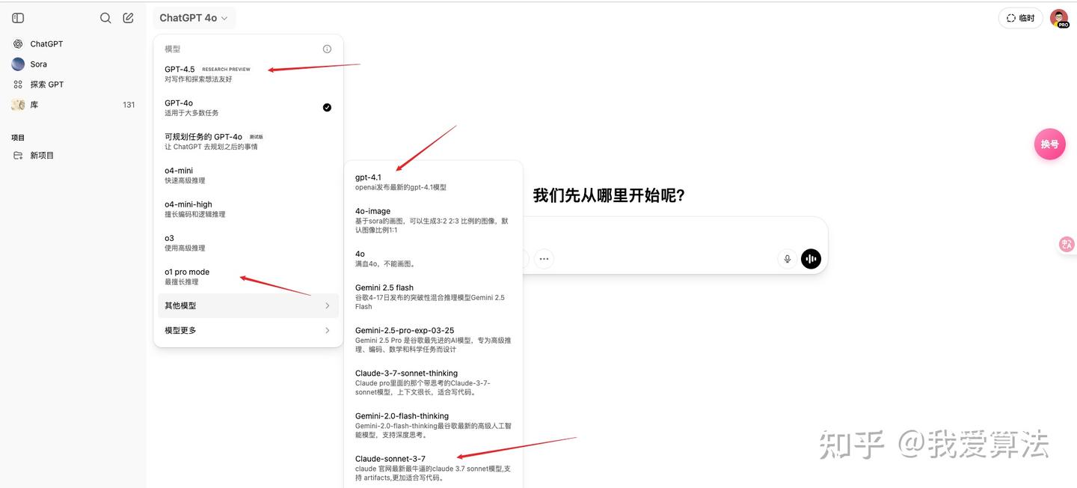Open Sora from the sidebar icon
1077x488 pixels.
(18, 64)
